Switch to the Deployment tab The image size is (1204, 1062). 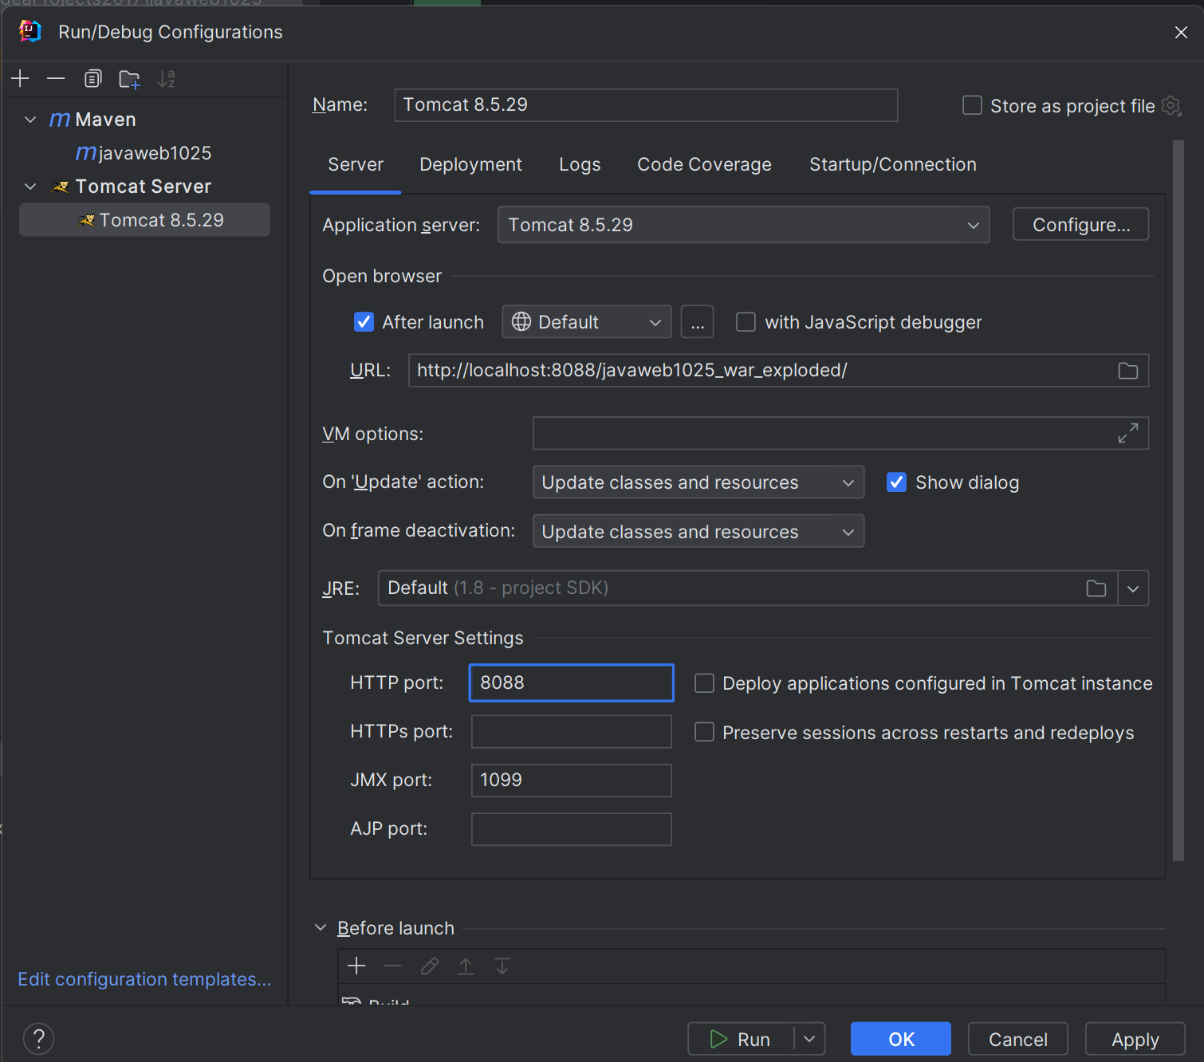pos(470,164)
